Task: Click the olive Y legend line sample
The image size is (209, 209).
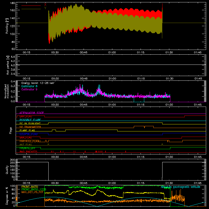Action: coord(31,9)
